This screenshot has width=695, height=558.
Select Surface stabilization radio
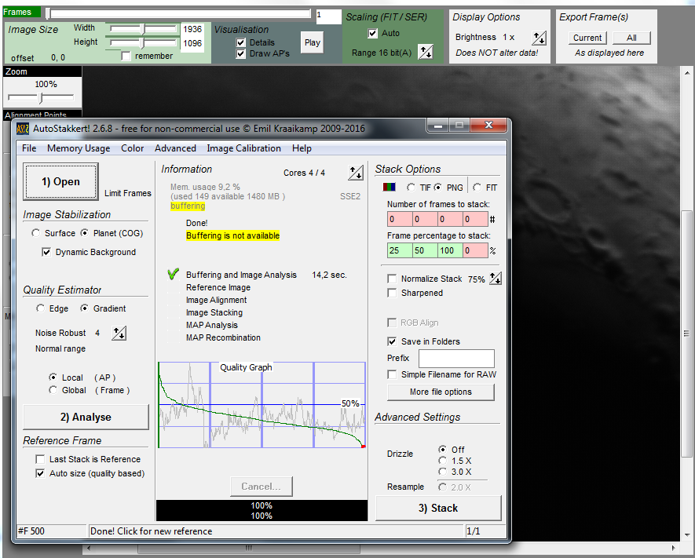coord(36,233)
